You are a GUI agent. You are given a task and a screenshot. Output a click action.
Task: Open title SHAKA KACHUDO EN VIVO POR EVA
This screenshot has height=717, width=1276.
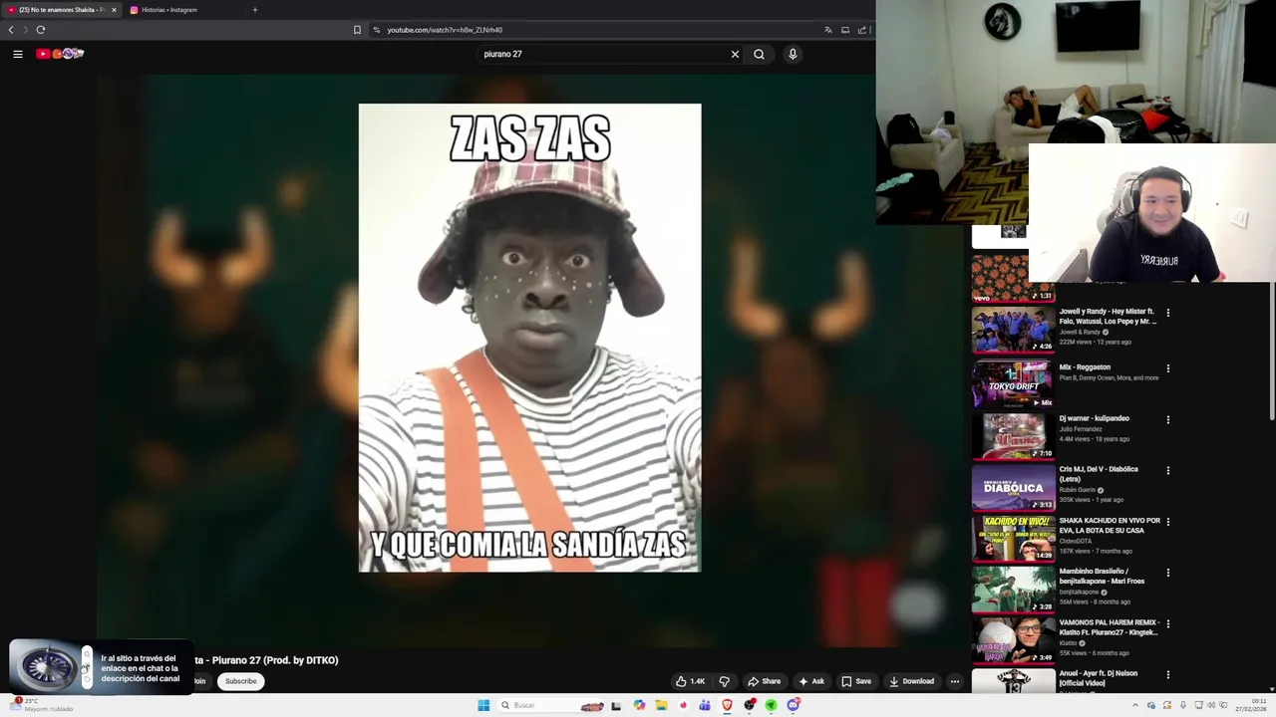pyautogui.click(x=1110, y=525)
